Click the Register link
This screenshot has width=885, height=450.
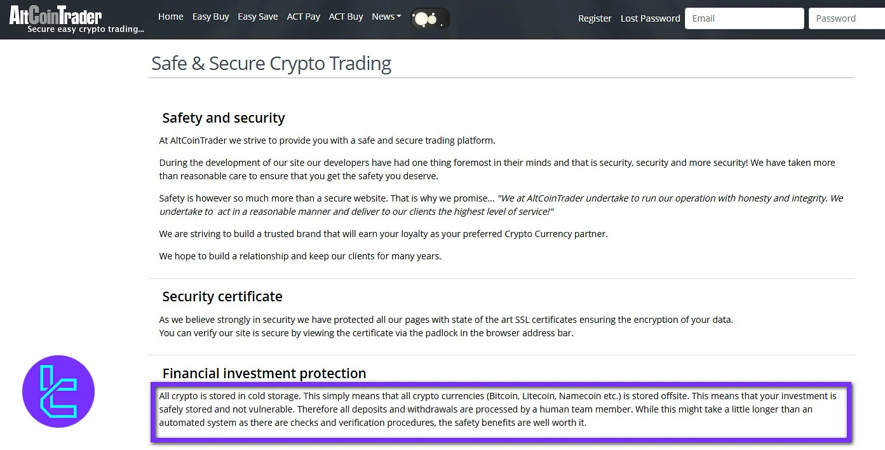595,18
